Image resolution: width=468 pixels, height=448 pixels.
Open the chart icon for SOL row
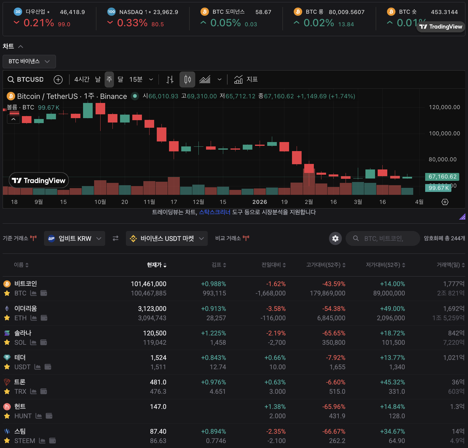pyautogui.click(x=34, y=342)
